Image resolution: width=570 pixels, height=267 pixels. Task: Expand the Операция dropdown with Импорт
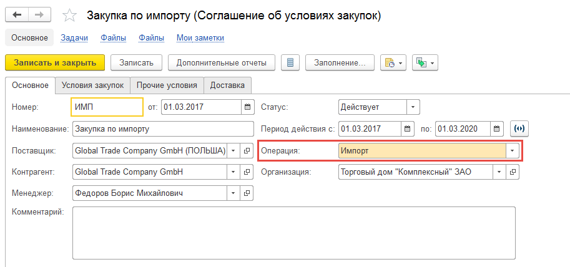513,150
